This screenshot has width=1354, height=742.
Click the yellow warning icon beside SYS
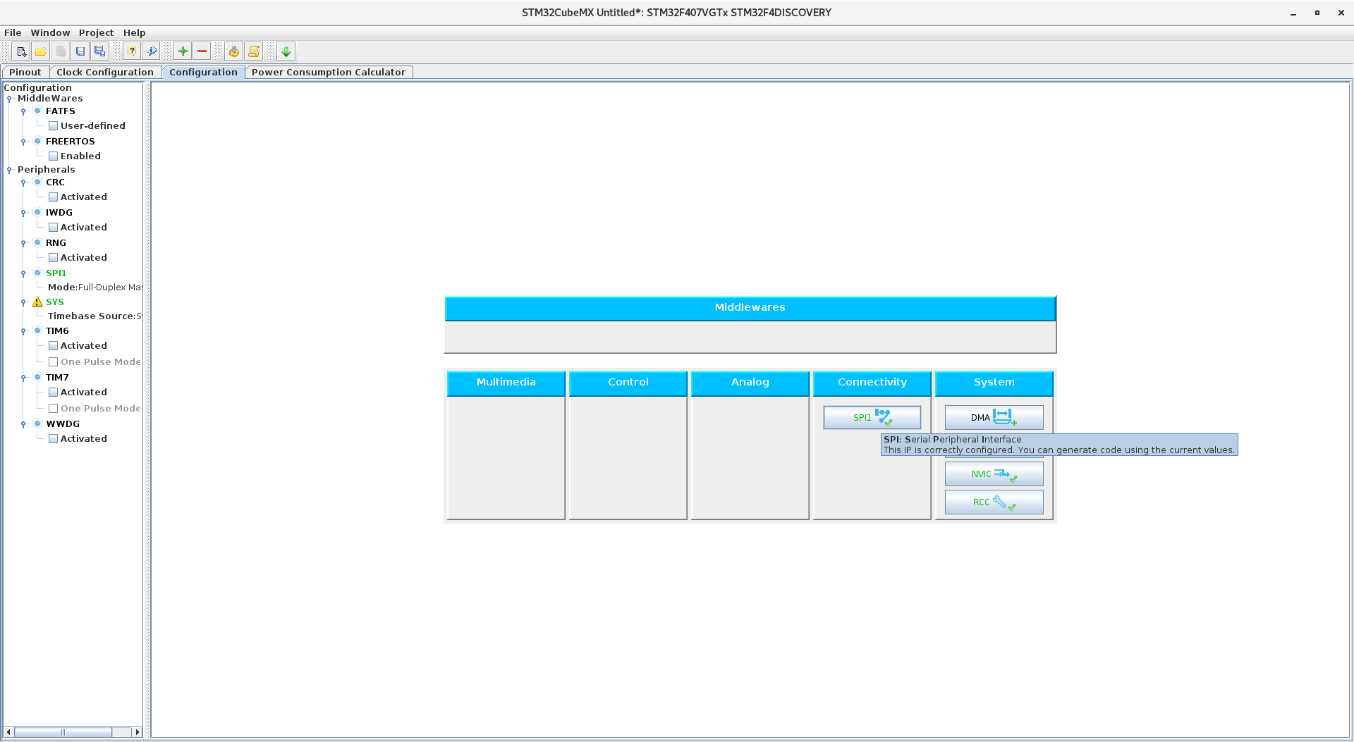pyautogui.click(x=37, y=302)
